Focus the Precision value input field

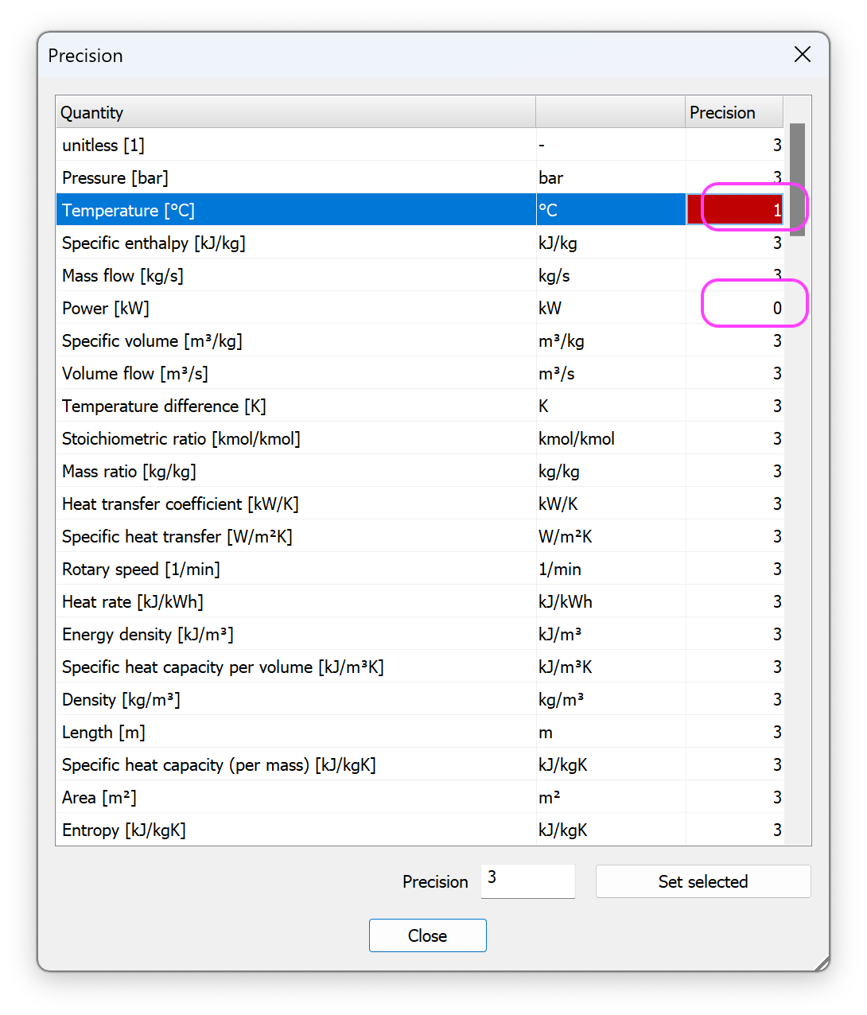pyautogui.click(x=527, y=881)
